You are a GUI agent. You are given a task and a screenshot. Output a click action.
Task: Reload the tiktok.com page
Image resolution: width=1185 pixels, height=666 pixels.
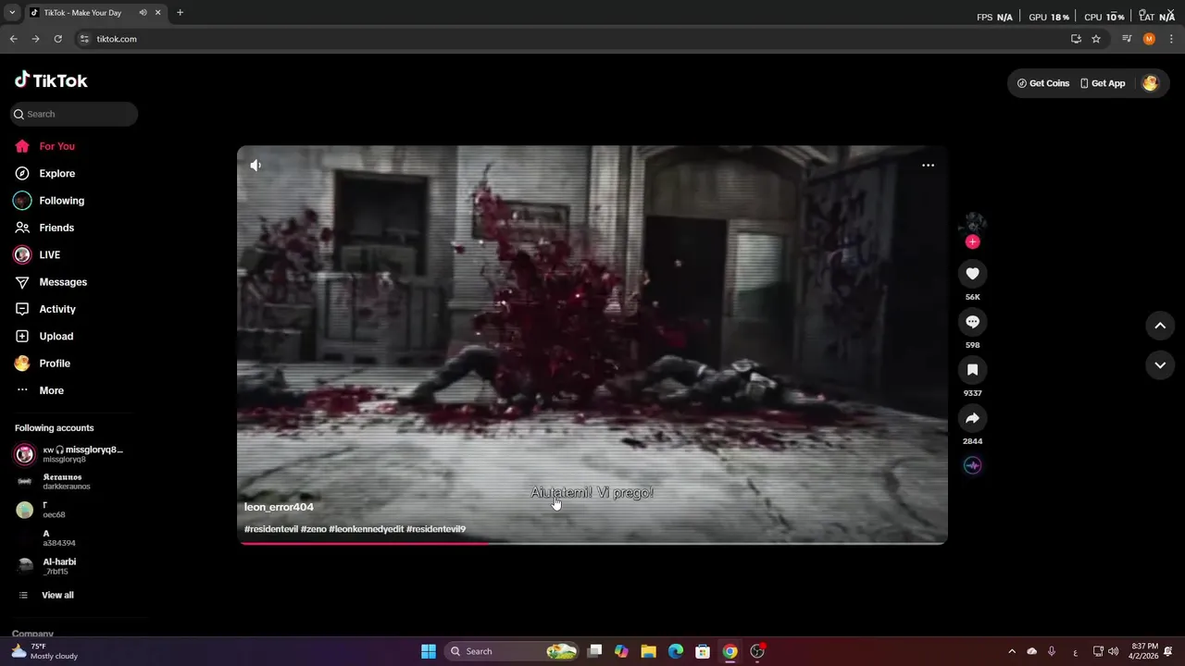(x=57, y=39)
